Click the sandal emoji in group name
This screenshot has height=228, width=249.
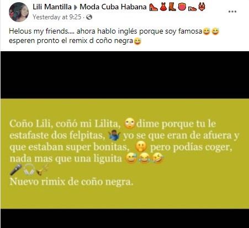(192, 8)
